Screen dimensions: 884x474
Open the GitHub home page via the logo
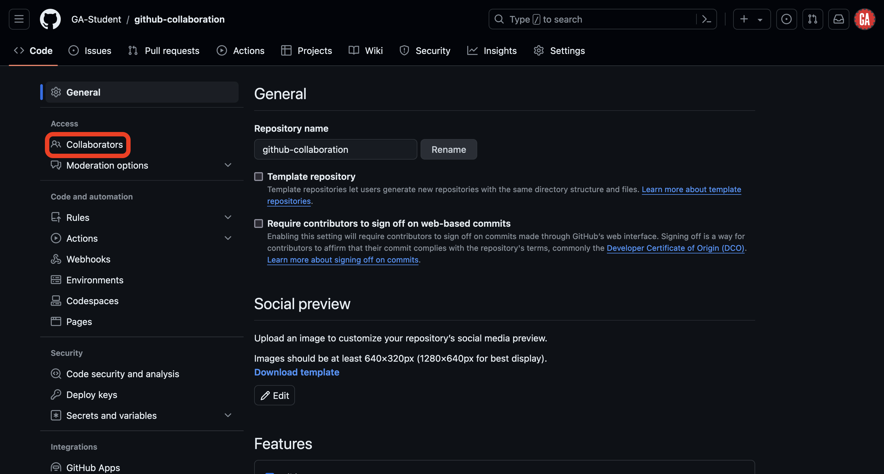50,19
